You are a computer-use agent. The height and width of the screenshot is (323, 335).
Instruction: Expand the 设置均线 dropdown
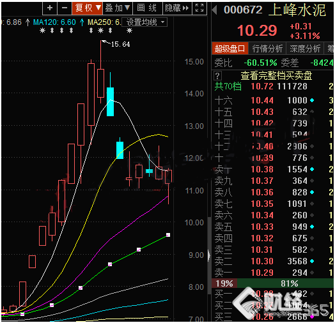pyautogui.click(x=145, y=22)
